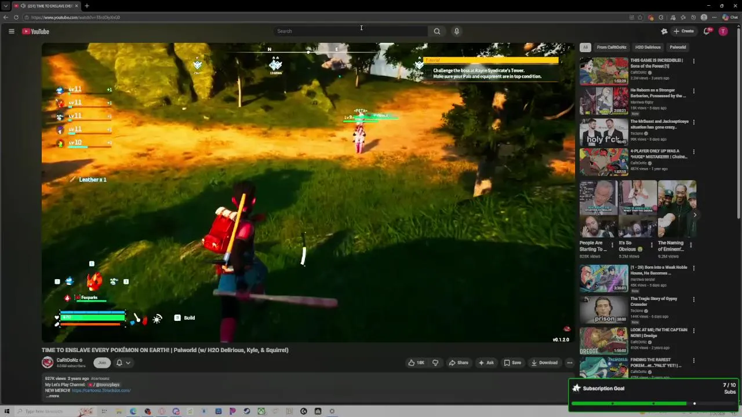Image resolution: width=742 pixels, height=417 pixels.
Task: Open the YouTube sparkle icon beside Create
Action: 664,31
